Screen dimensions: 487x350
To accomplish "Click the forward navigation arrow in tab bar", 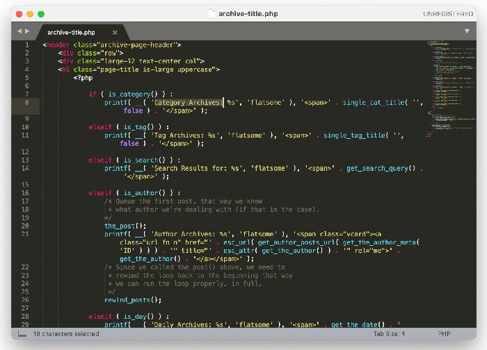I will pyautogui.click(x=27, y=31).
